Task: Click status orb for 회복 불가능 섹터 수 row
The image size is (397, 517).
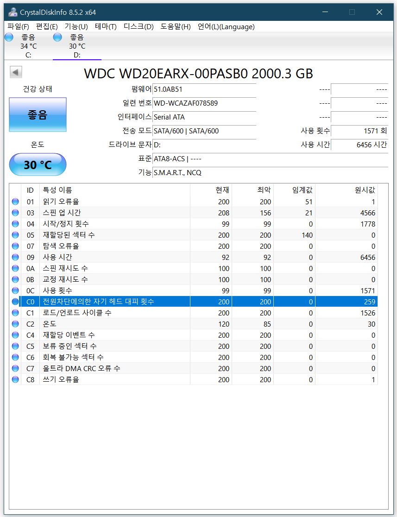Action: point(15,357)
